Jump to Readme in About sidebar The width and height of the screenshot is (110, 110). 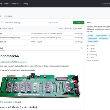92,46
